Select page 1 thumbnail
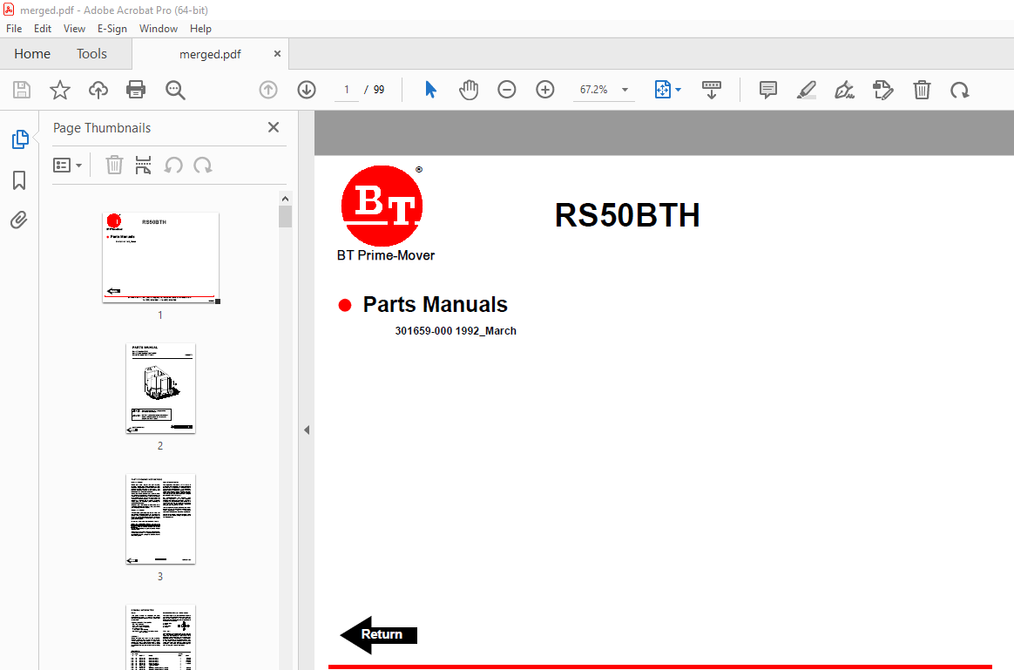The image size is (1014, 670). (160, 257)
